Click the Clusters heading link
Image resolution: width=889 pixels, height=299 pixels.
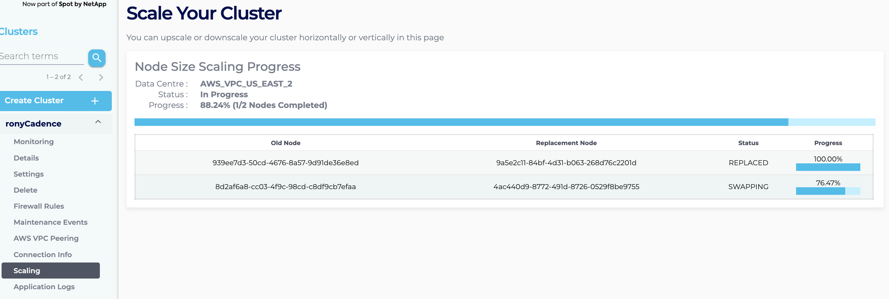[x=19, y=31]
